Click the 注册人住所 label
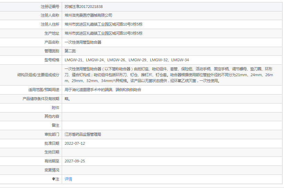Image resolution: width=284 pixels, height=188 pixels. click(50, 24)
